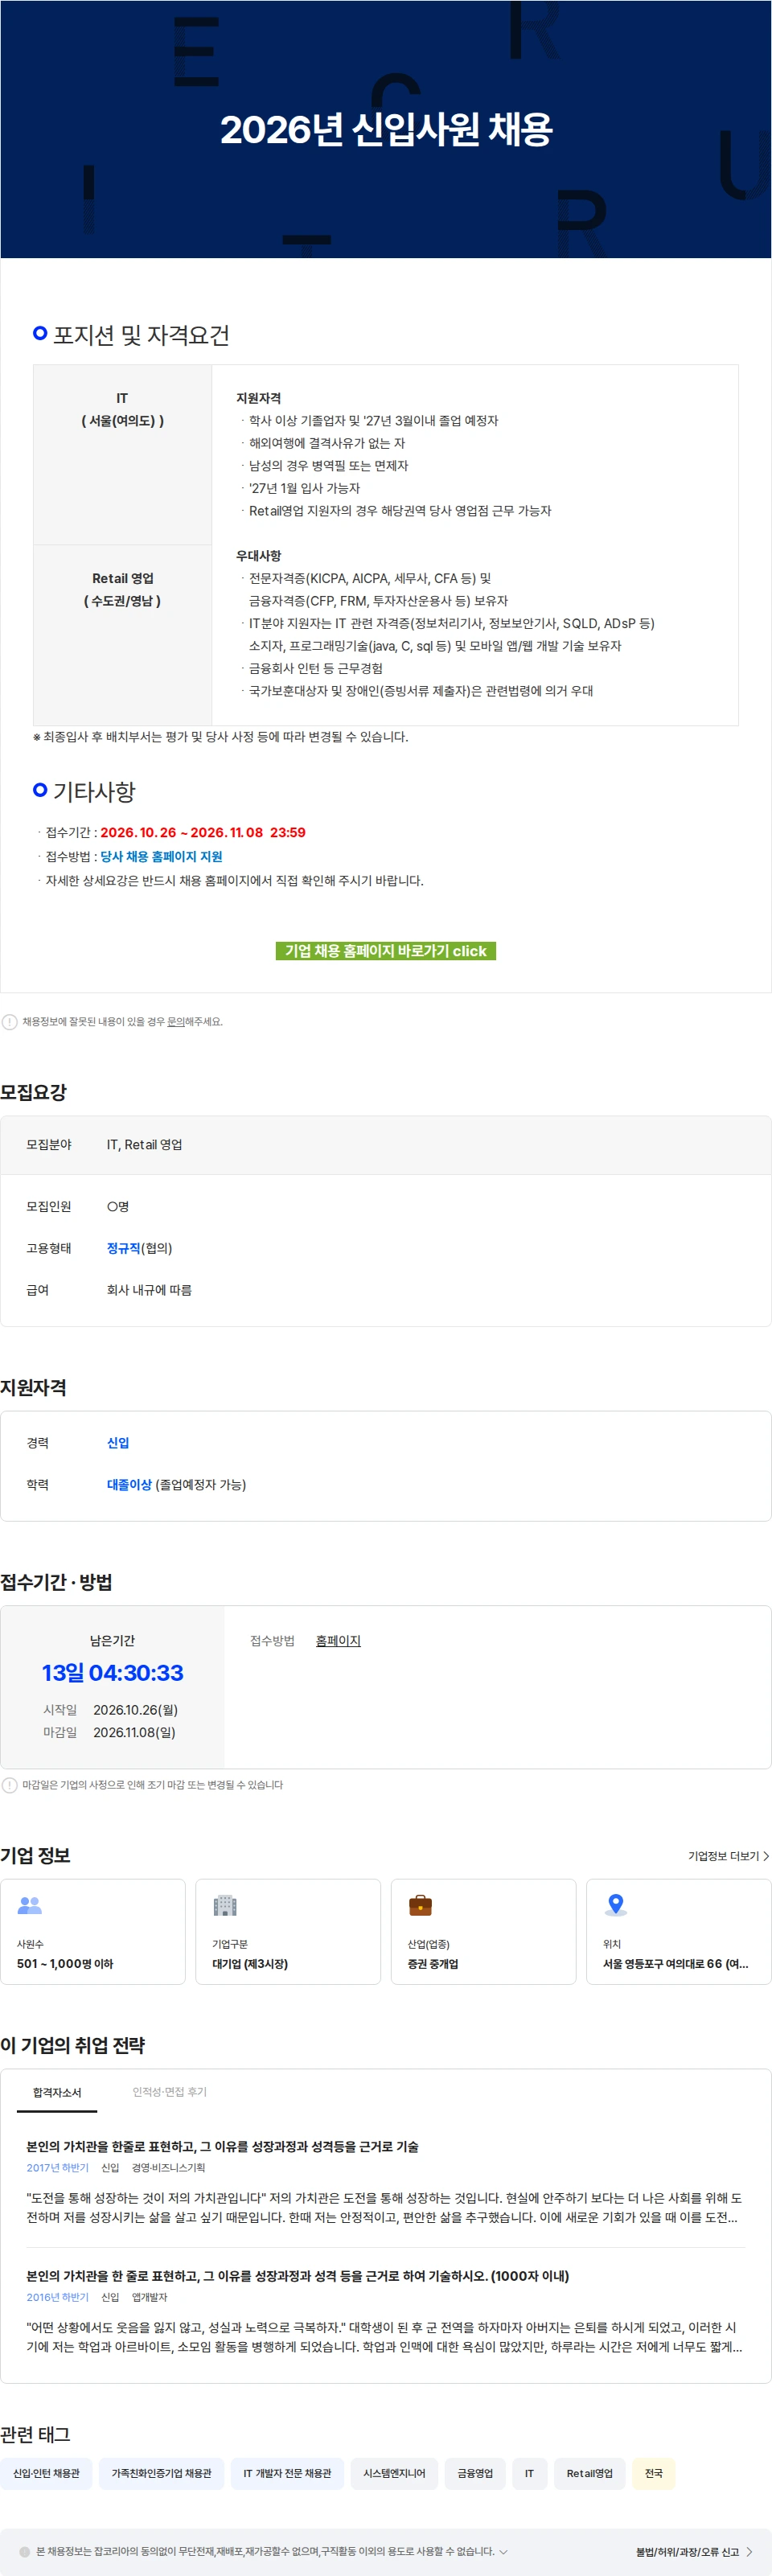
Task: Click the briefcase icon in 산업(업종) card
Action: [420, 1905]
